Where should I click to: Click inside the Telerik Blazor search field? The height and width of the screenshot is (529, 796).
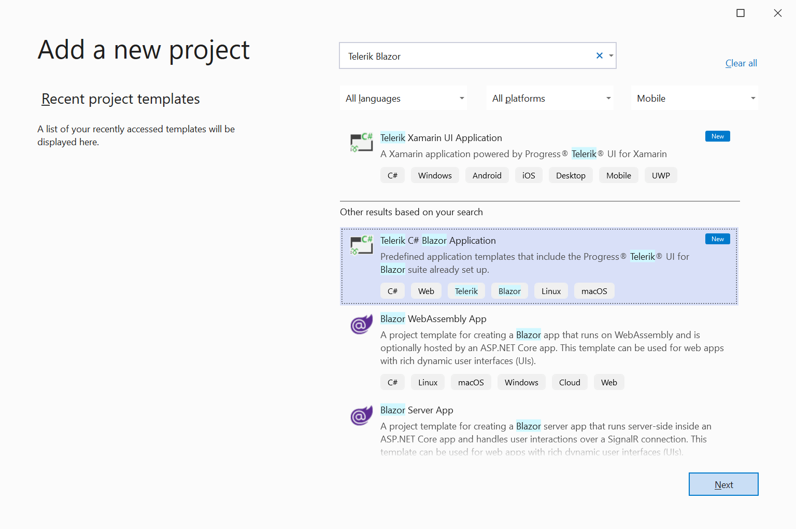(466, 55)
